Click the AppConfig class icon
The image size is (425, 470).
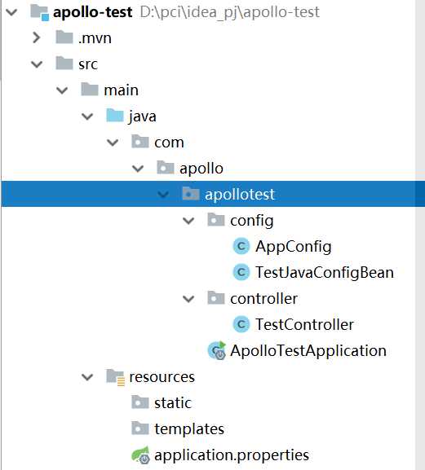241,246
